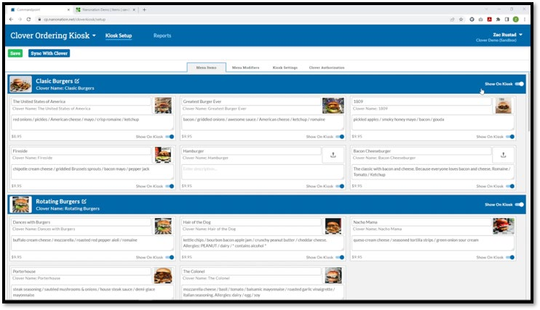Viewport: 540px width, 310px height.
Task: Click the Greatest Burger Ever image
Action: (x=333, y=105)
